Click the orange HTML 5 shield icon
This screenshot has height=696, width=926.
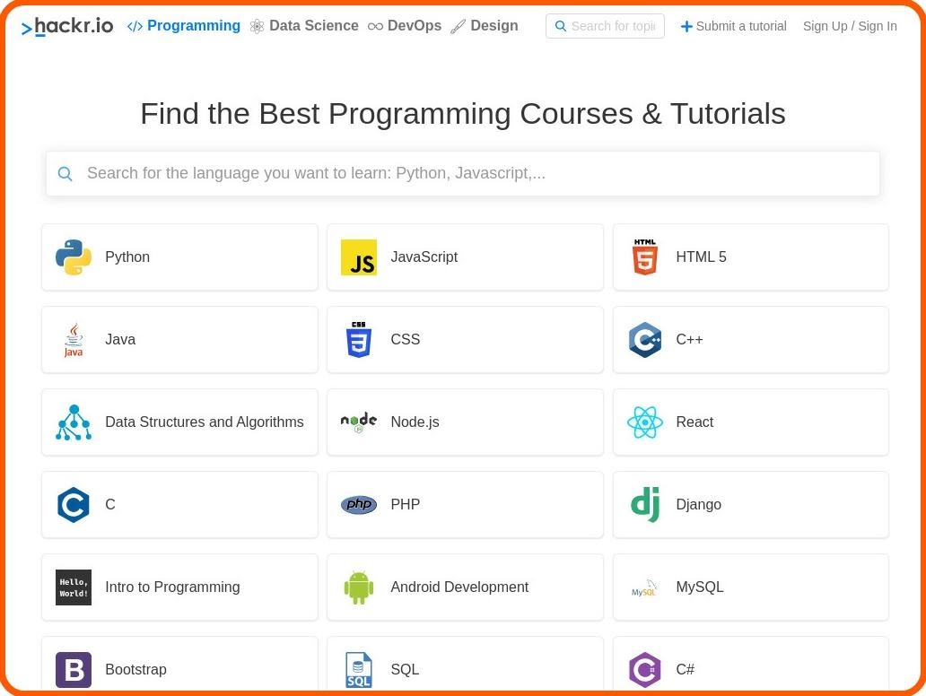pyautogui.click(x=644, y=257)
